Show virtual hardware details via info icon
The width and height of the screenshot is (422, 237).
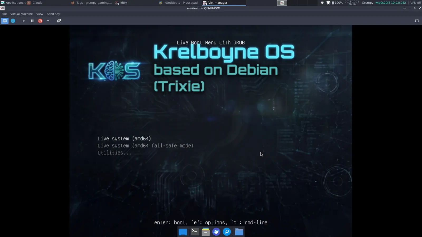point(13,21)
